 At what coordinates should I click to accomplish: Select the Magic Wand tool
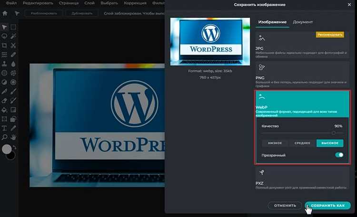(13, 37)
